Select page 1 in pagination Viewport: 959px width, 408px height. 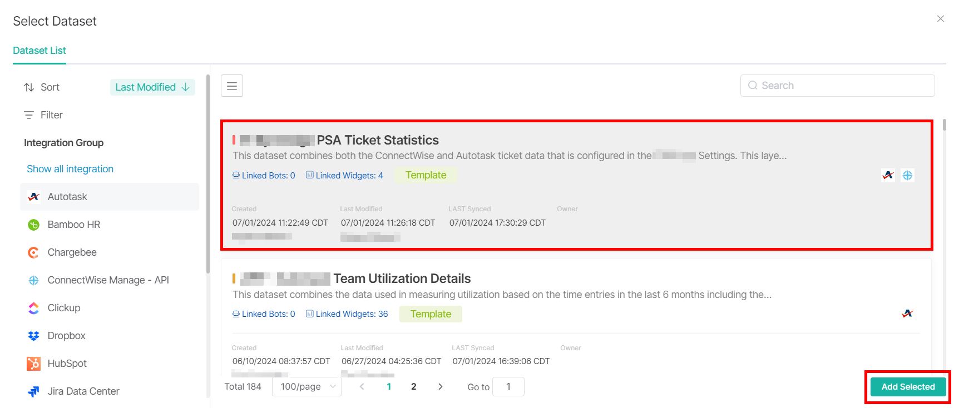(x=389, y=386)
